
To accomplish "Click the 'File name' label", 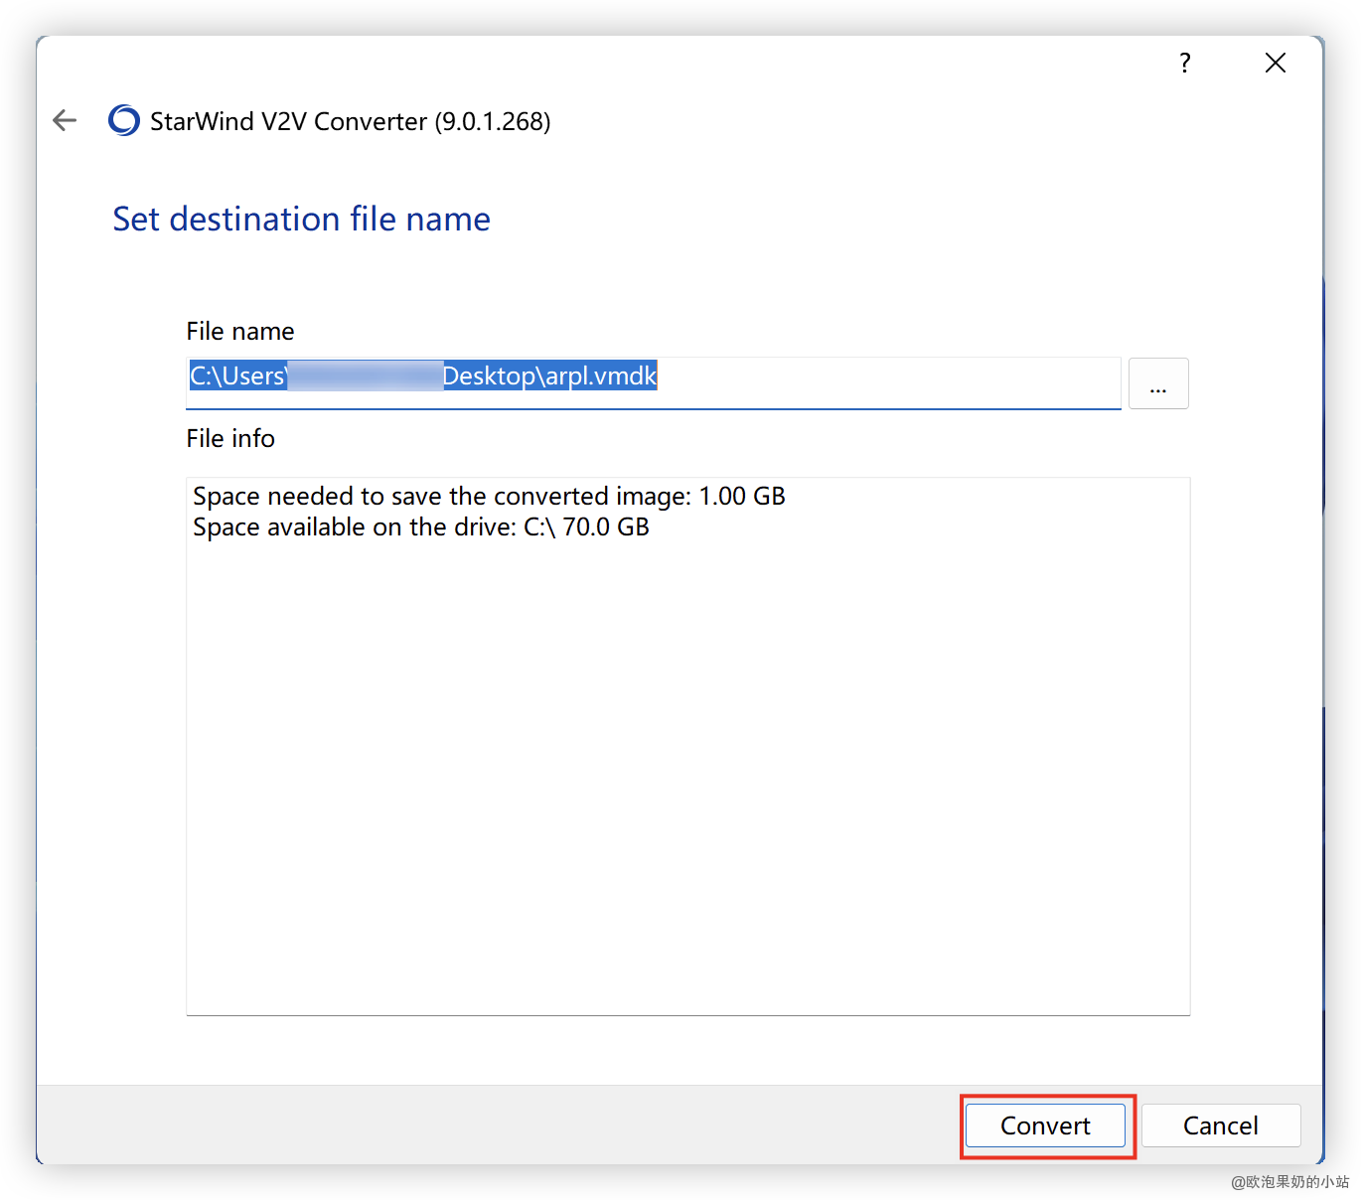I will tap(240, 331).
